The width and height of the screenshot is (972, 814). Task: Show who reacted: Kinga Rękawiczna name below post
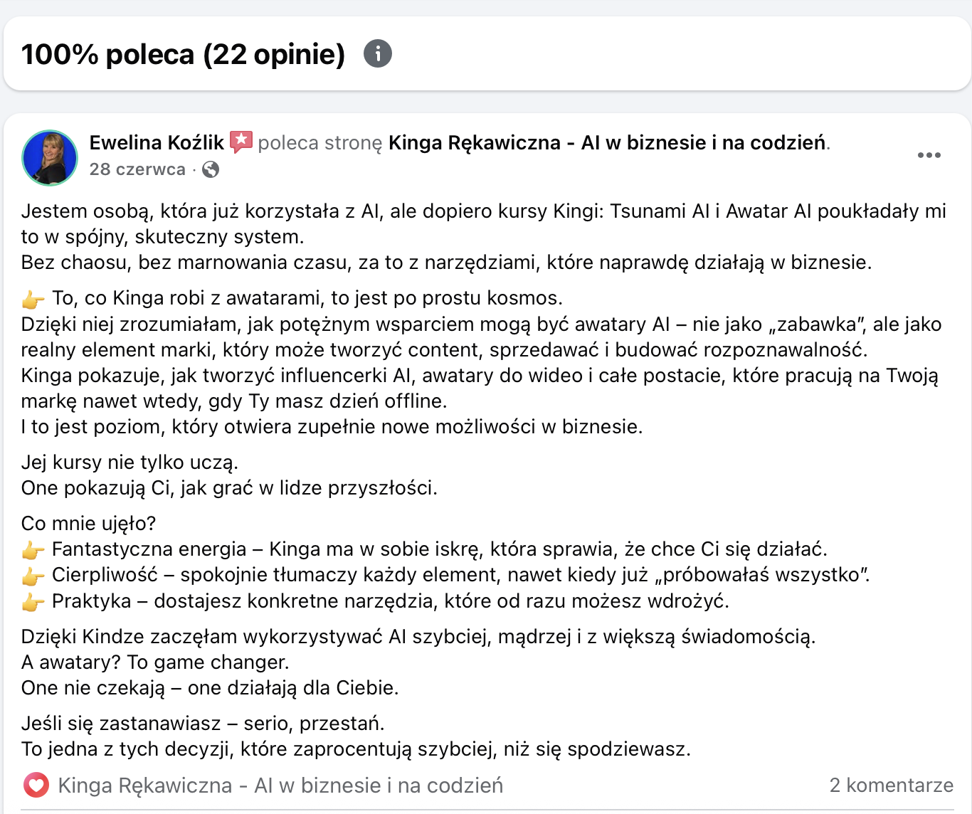click(x=280, y=786)
